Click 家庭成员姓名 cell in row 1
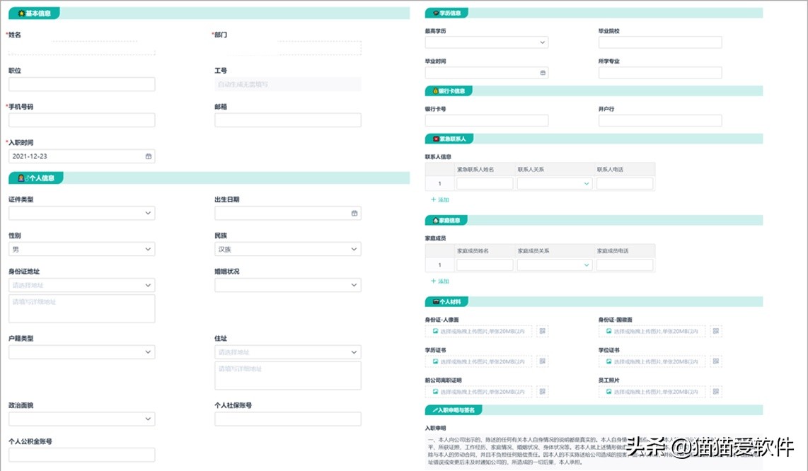The width and height of the screenshot is (808, 471). click(485, 265)
